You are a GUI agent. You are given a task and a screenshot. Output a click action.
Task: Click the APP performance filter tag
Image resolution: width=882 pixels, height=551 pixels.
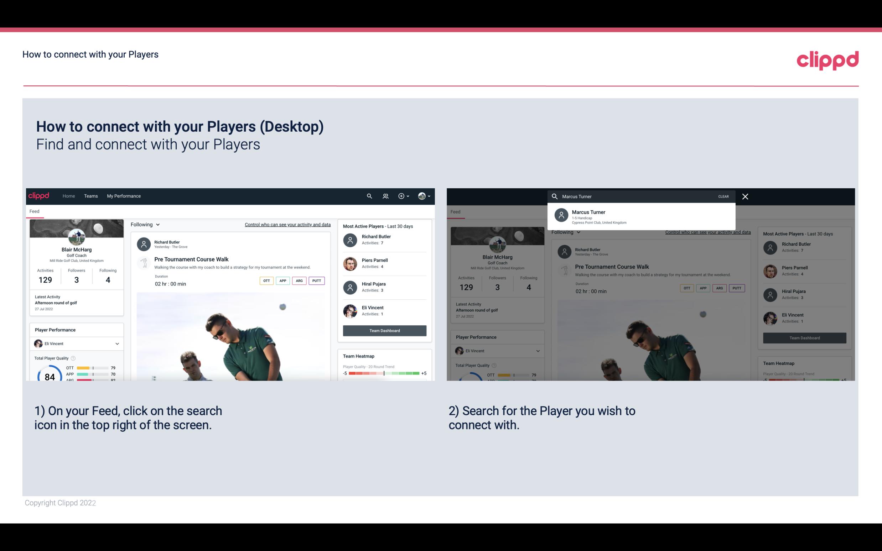[281, 280]
